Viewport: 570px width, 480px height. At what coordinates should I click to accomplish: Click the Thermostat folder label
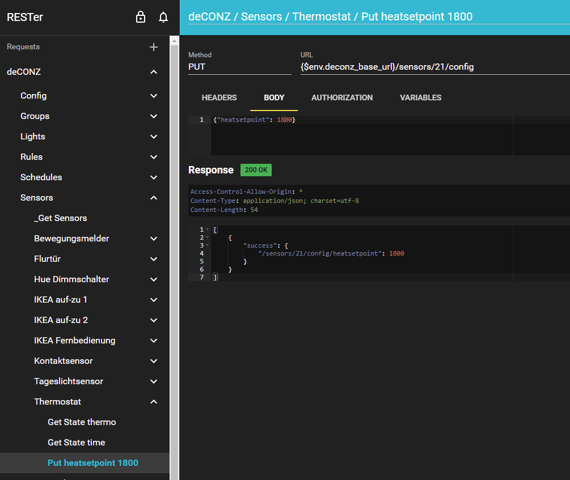click(57, 402)
